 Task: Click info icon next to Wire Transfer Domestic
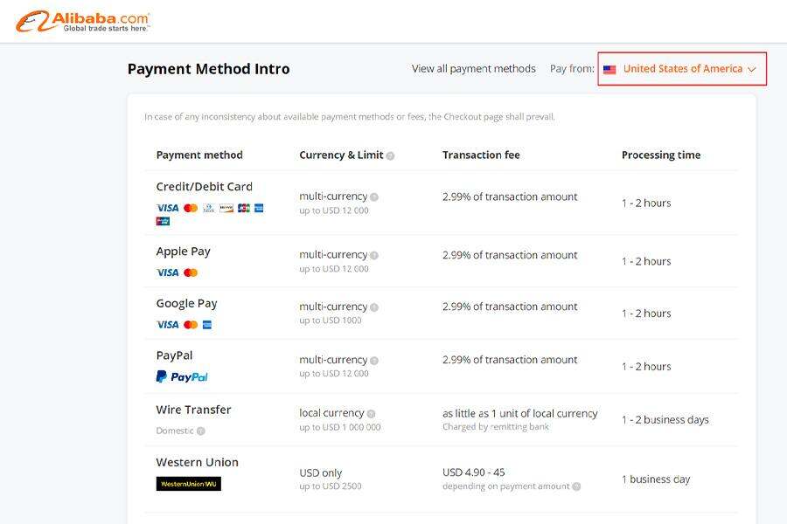[x=200, y=431]
